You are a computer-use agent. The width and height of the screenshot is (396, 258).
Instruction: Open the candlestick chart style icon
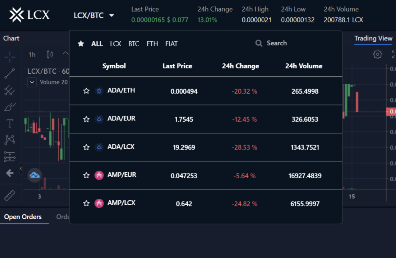pyautogui.click(x=50, y=54)
